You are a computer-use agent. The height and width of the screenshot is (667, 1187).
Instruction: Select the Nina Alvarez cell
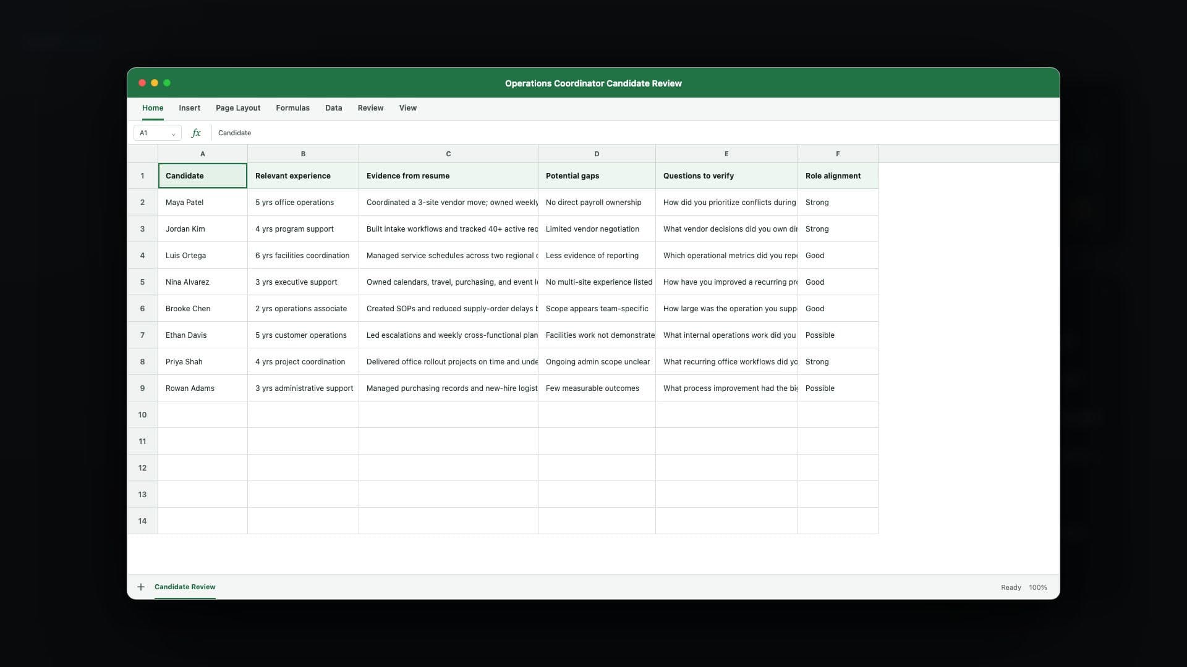coord(203,282)
